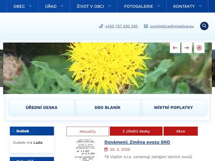
Task: Click the article date 25. 3. 2025
Action: pos(120,150)
